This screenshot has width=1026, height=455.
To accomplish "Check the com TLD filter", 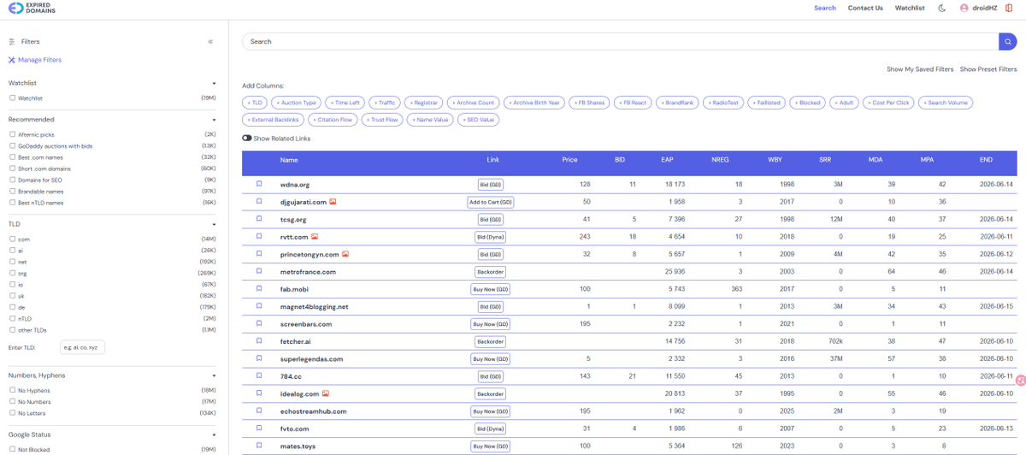I will [12, 239].
